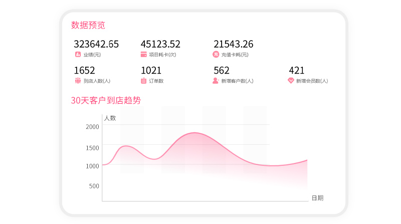Click the 人数 axis label above the chart
401x224 pixels.
coord(110,118)
